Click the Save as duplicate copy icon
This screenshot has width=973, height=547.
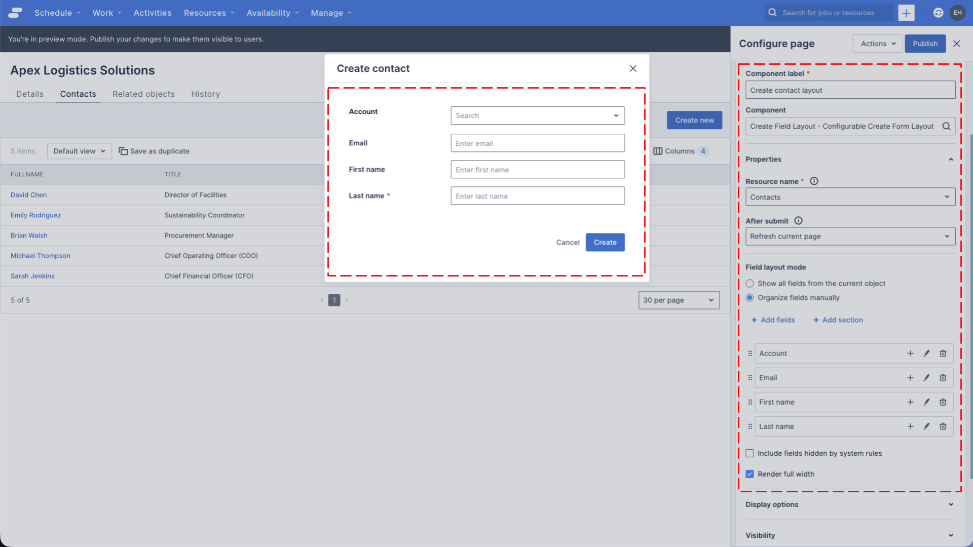coord(123,151)
